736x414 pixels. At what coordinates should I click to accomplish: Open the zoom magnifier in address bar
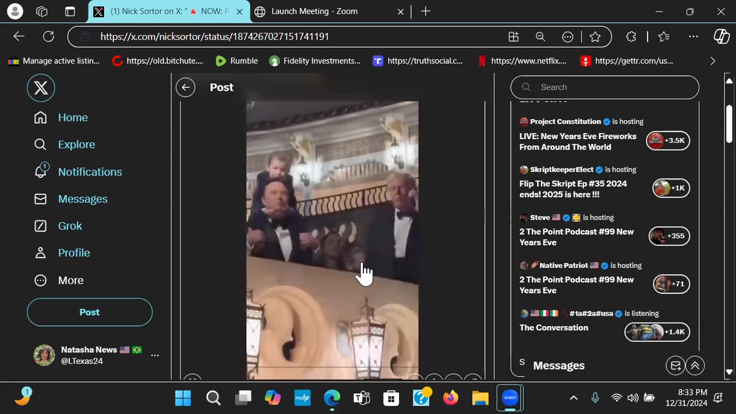(x=540, y=36)
